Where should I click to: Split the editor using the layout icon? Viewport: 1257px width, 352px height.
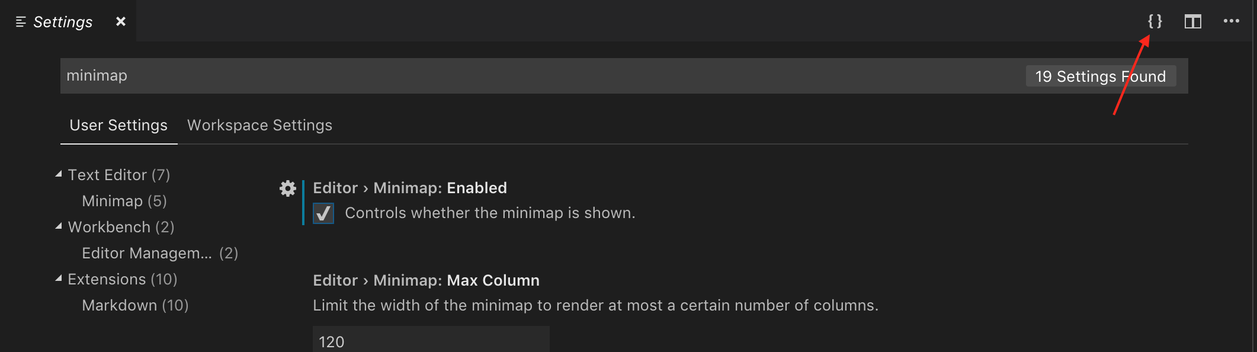(x=1193, y=21)
